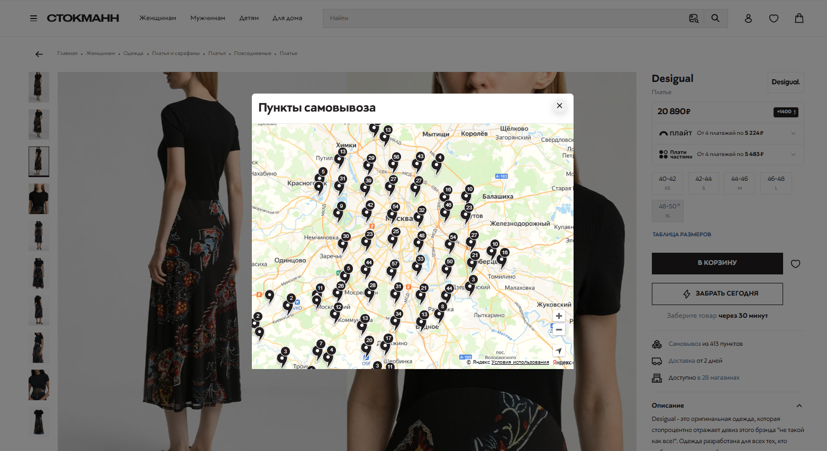Screen dimensions: 827x451
Task: Open the ТАБЛИЦА РАЗМЕРОВ size chart
Action: [x=681, y=235]
